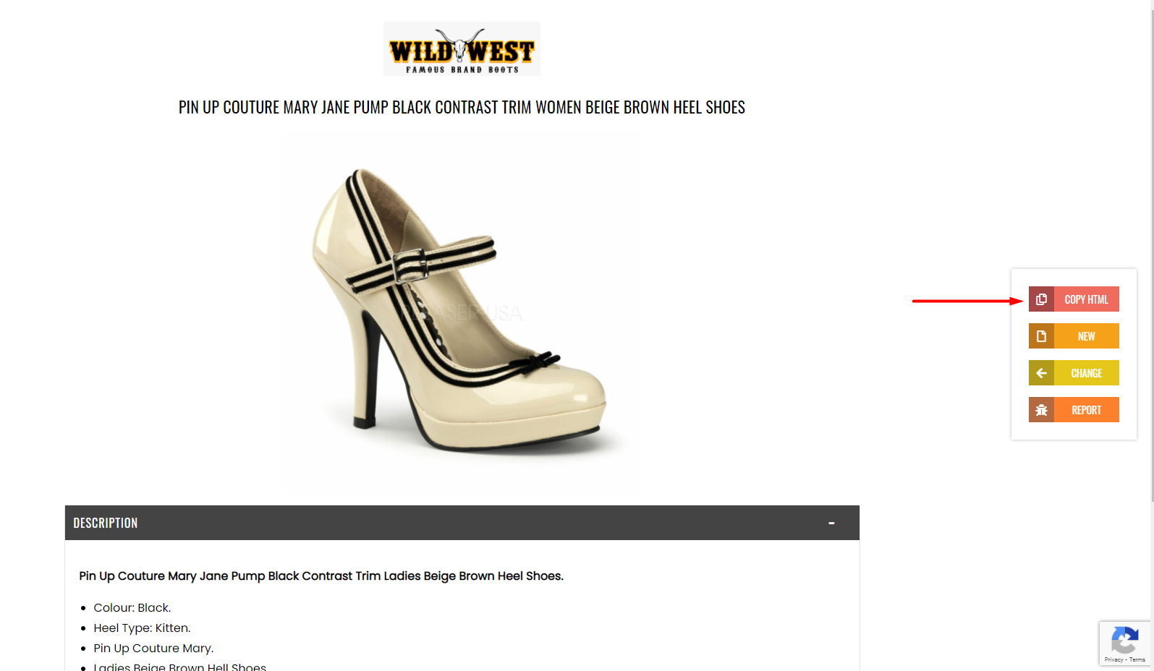
Task: Click the bold description summary sentence
Action: (321, 576)
